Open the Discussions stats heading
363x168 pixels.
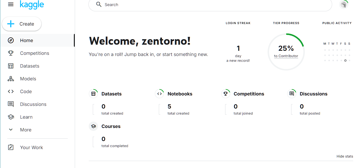pos(314,94)
